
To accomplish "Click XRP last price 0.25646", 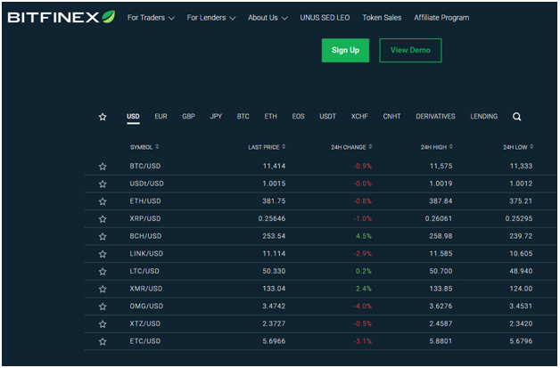I will coord(272,218).
